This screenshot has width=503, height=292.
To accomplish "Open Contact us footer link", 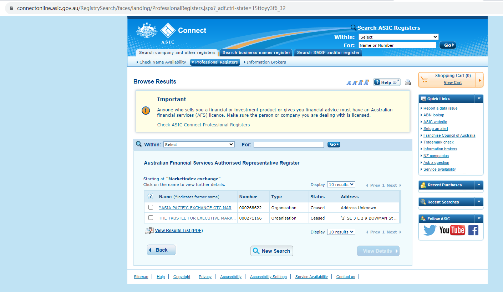I will coord(346,277).
